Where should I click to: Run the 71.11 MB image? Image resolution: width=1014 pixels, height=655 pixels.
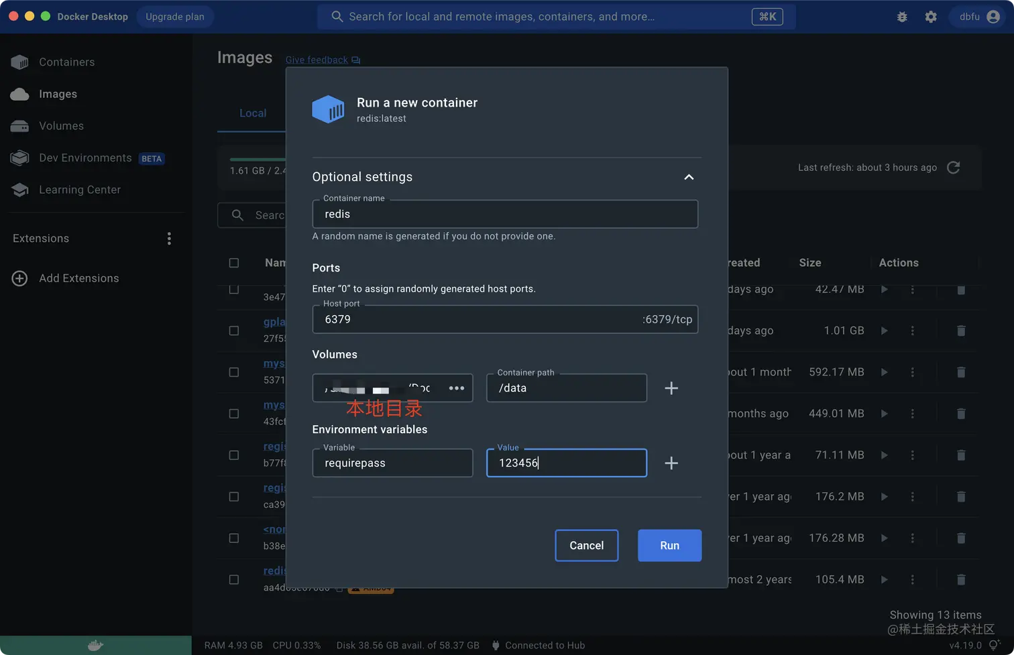click(x=885, y=455)
